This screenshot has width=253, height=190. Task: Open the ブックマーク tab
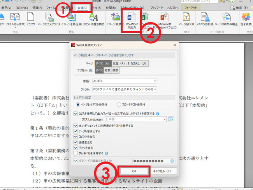(156, 8)
